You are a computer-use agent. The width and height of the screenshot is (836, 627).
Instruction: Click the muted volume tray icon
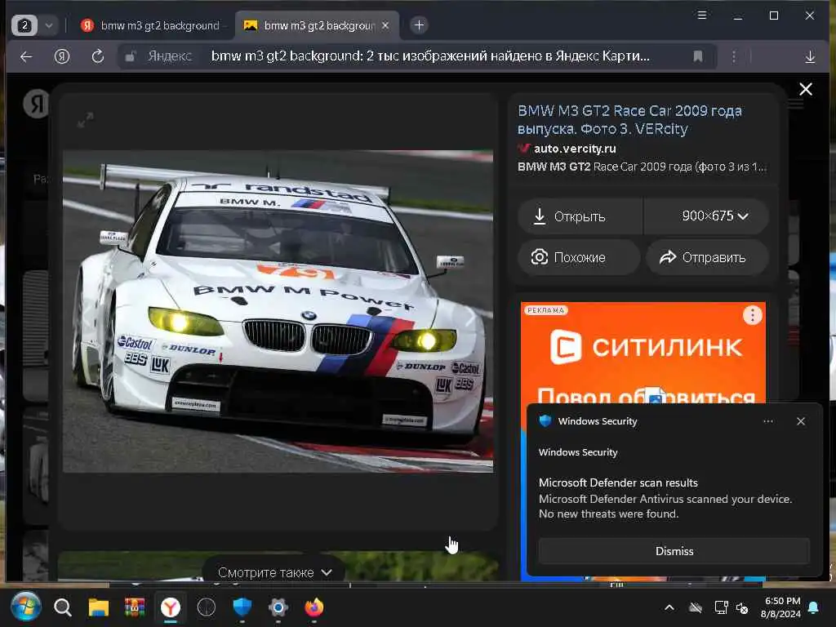click(742, 607)
